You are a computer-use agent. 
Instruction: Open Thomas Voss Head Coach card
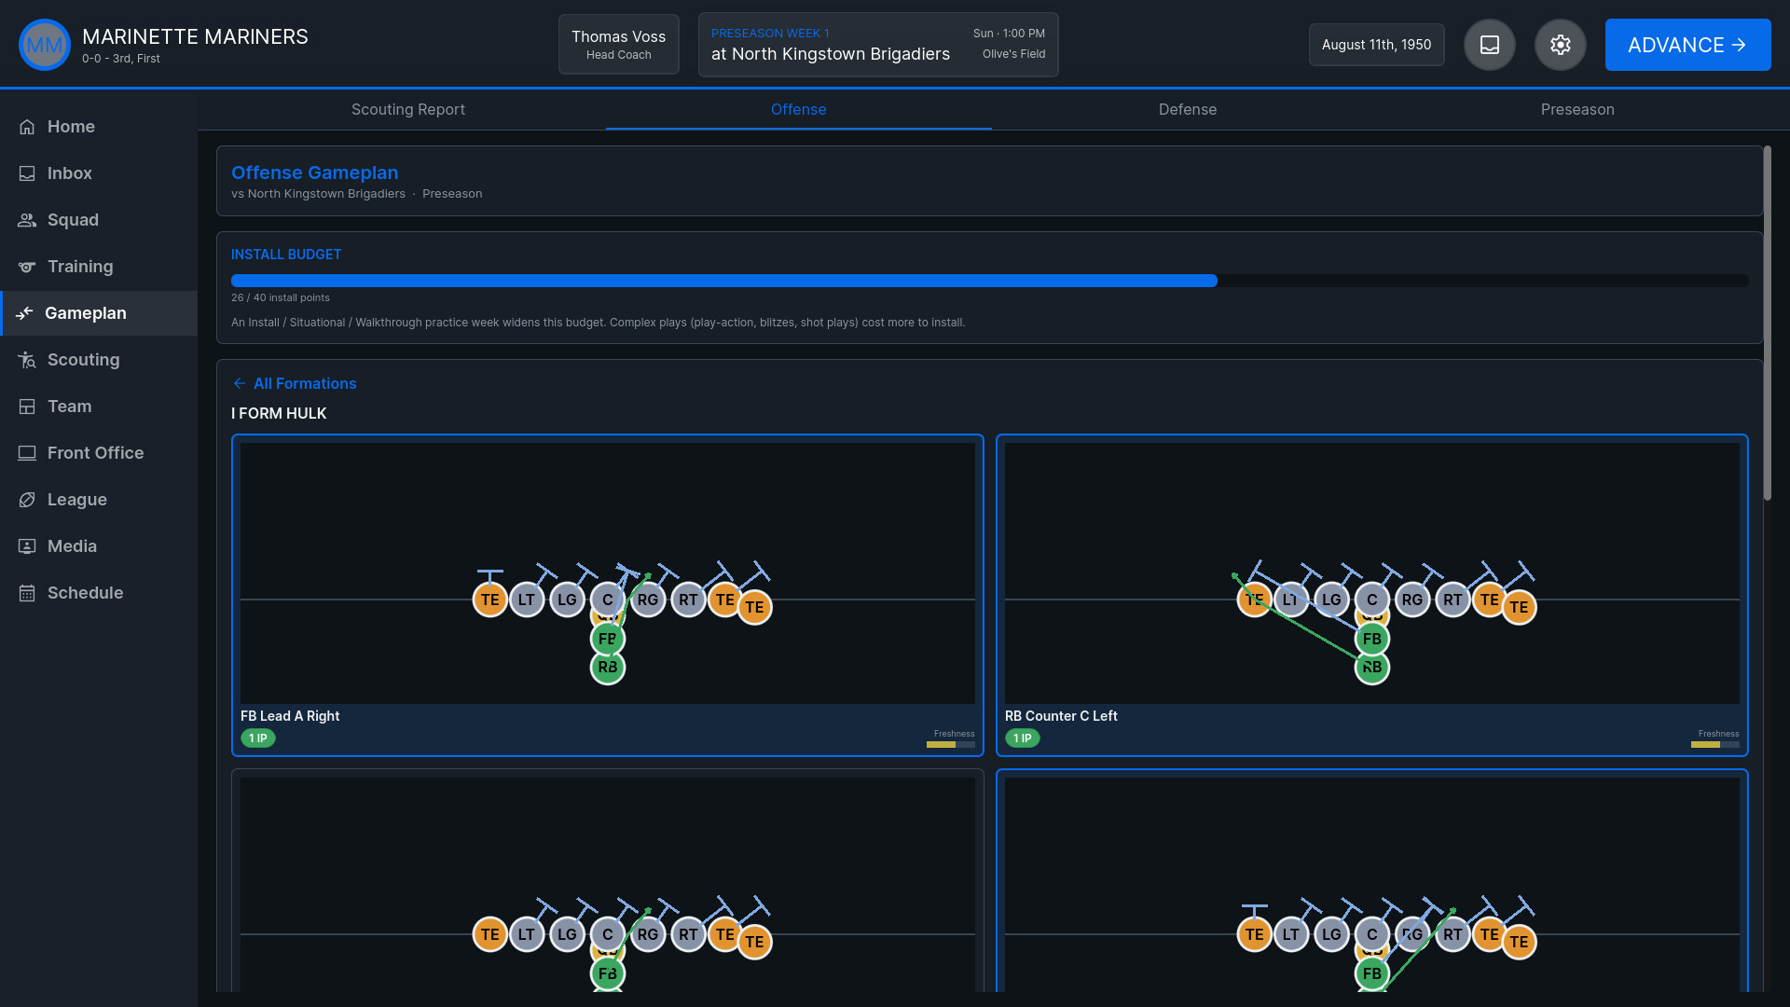pos(618,45)
